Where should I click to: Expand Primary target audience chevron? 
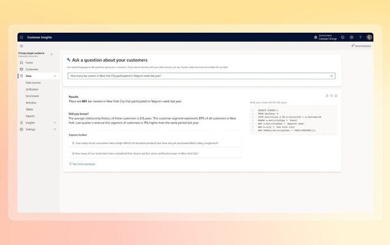[51, 54]
